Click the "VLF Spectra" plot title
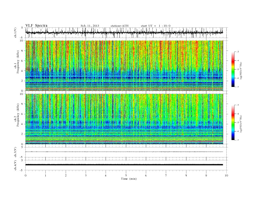This screenshot has width=255, height=197. coord(36,25)
